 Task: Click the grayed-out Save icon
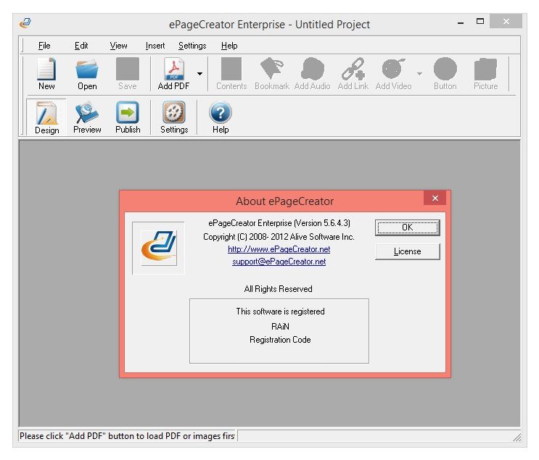(128, 74)
